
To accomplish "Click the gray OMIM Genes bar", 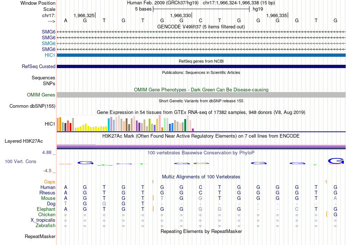I will click(x=201, y=95).
